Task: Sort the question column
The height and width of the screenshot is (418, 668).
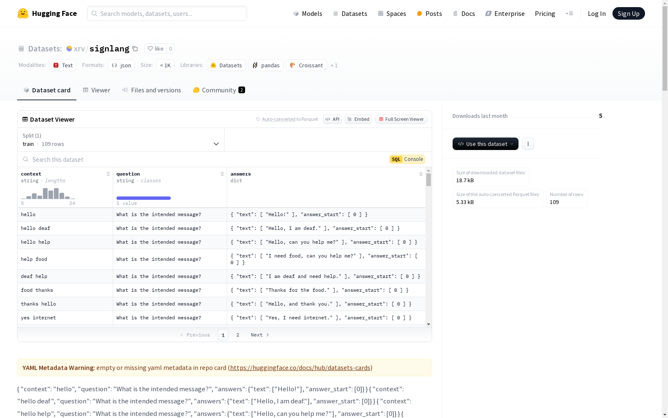Action: [222, 174]
